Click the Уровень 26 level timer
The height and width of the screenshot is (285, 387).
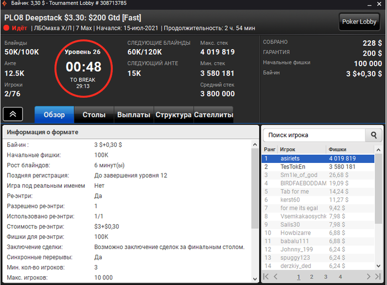[83, 68]
